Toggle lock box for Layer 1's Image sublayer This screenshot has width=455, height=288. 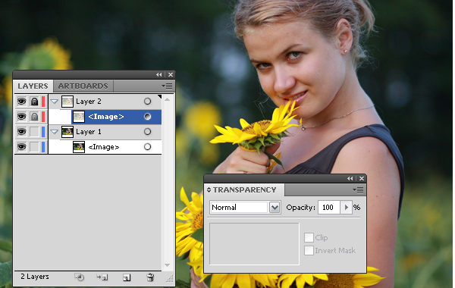34,147
